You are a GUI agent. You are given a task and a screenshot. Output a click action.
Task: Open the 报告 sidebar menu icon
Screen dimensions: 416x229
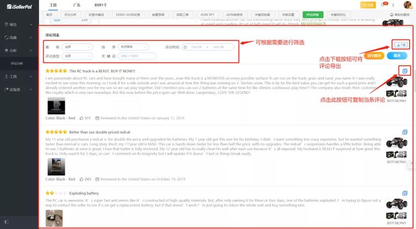tap(6, 24)
